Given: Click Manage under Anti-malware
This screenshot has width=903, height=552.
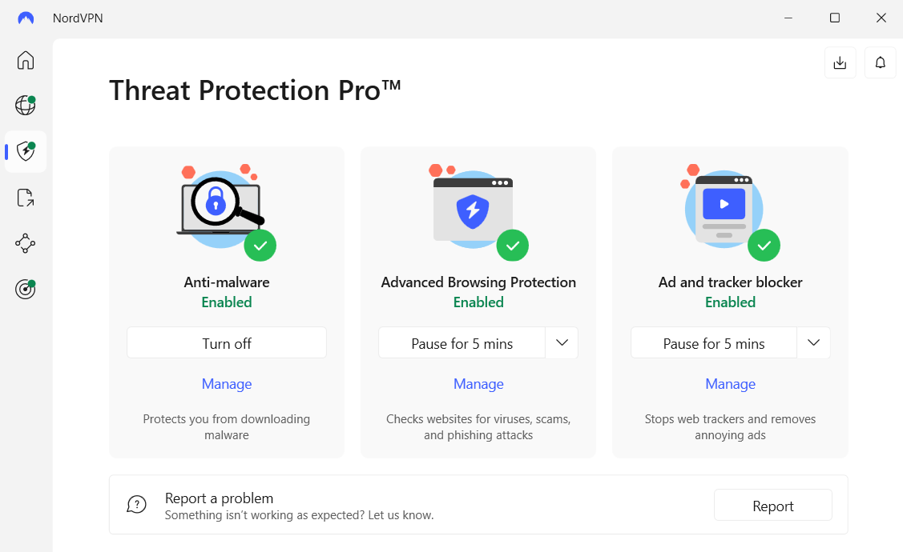Looking at the screenshot, I should (x=227, y=384).
